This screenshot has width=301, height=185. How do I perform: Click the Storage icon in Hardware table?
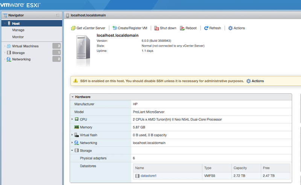[x=77, y=150]
